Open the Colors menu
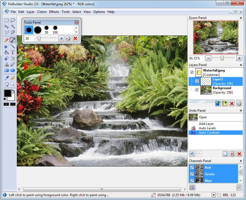 coord(42,12)
